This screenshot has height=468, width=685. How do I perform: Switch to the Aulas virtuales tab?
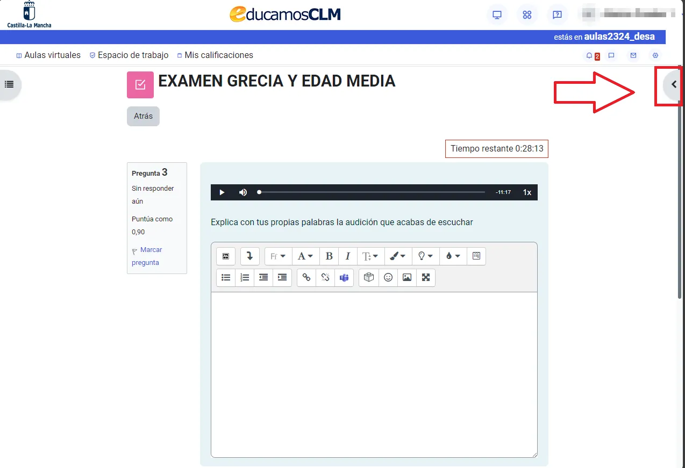(48, 55)
